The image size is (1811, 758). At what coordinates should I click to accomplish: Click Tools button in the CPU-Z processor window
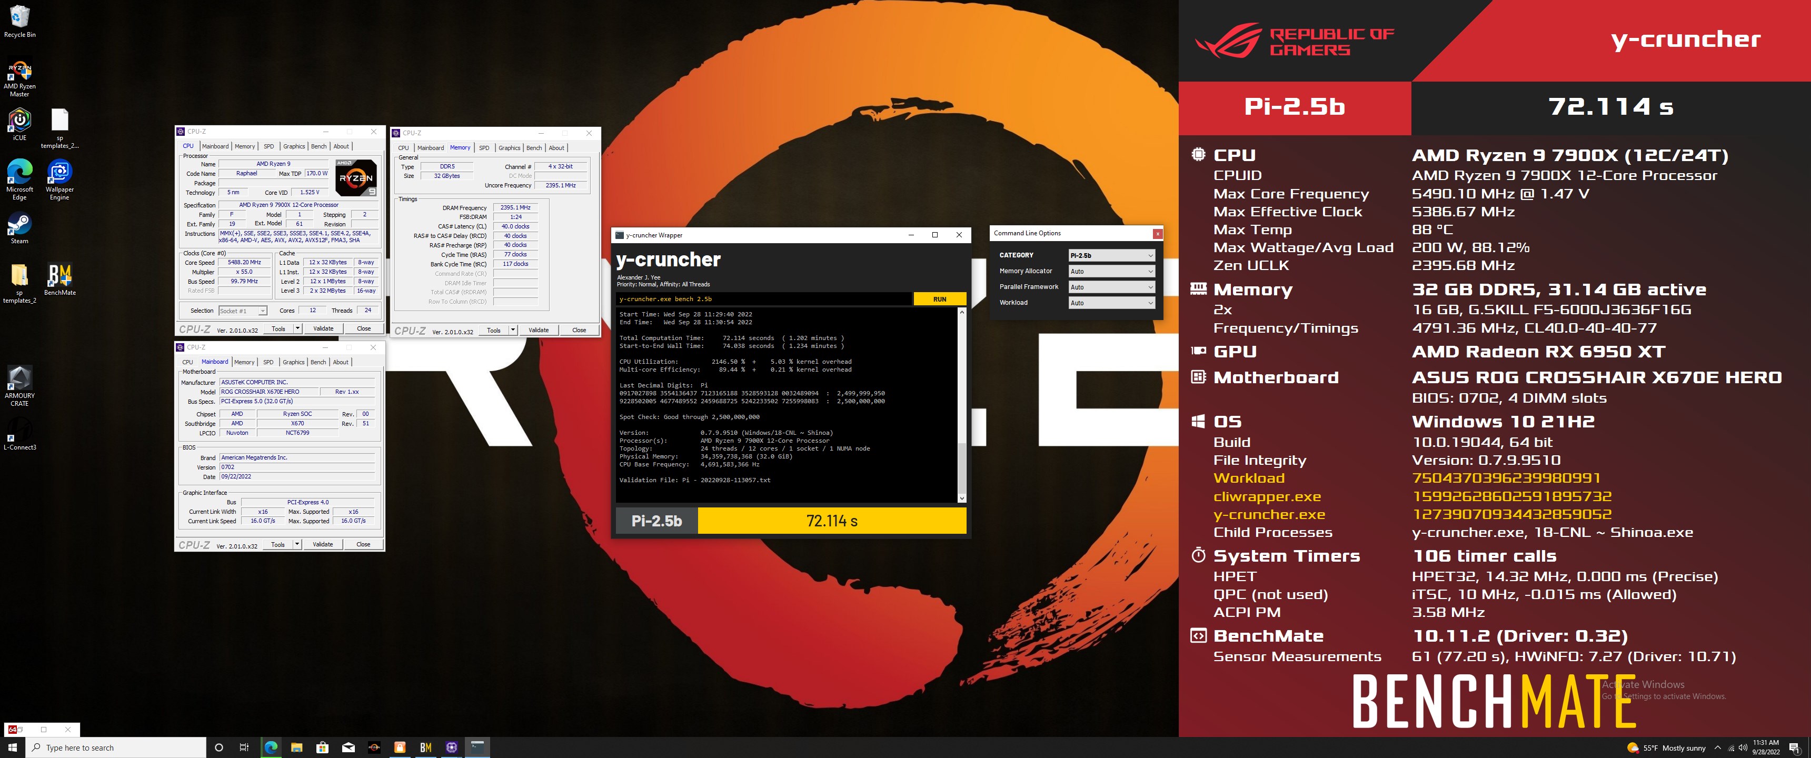click(x=278, y=328)
